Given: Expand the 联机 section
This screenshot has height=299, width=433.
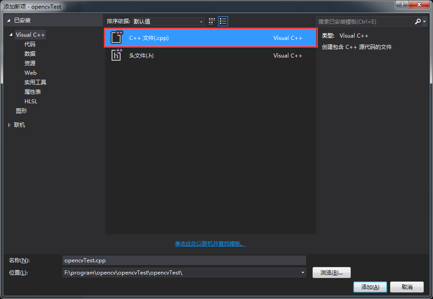Looking at the screenshot, I should point(9,125).
